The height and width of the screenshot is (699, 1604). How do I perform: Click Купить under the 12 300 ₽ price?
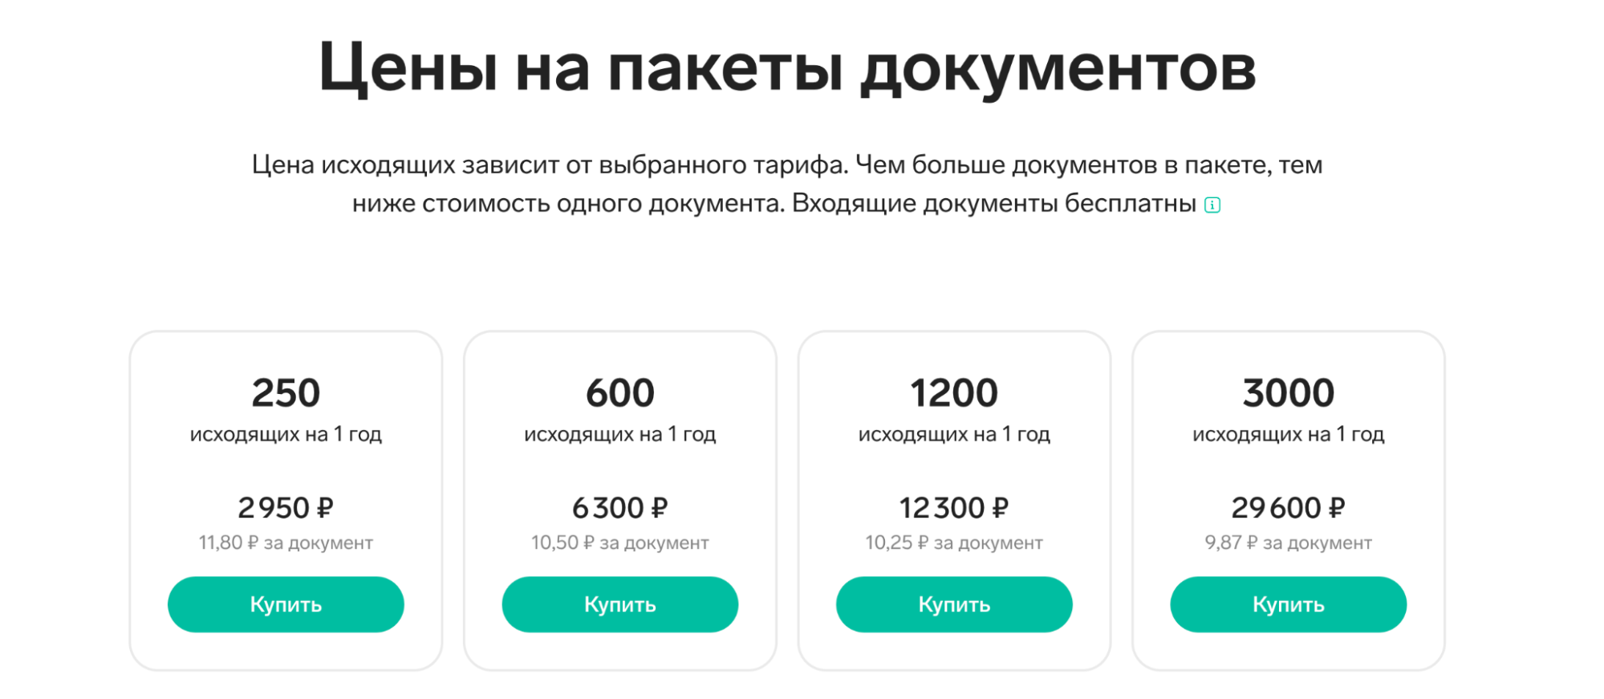pyautogui.click(x=953, y=604)
